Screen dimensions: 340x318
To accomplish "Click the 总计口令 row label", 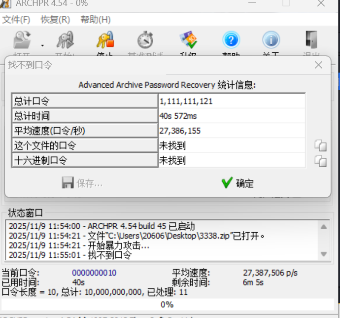I will point(85,101).
